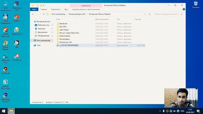Click Локальный диск (D:) in address bar

77,14
